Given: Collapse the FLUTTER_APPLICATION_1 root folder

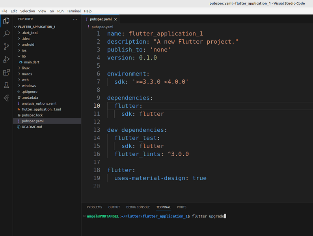Looking at the screenshot, I should 16,27.
